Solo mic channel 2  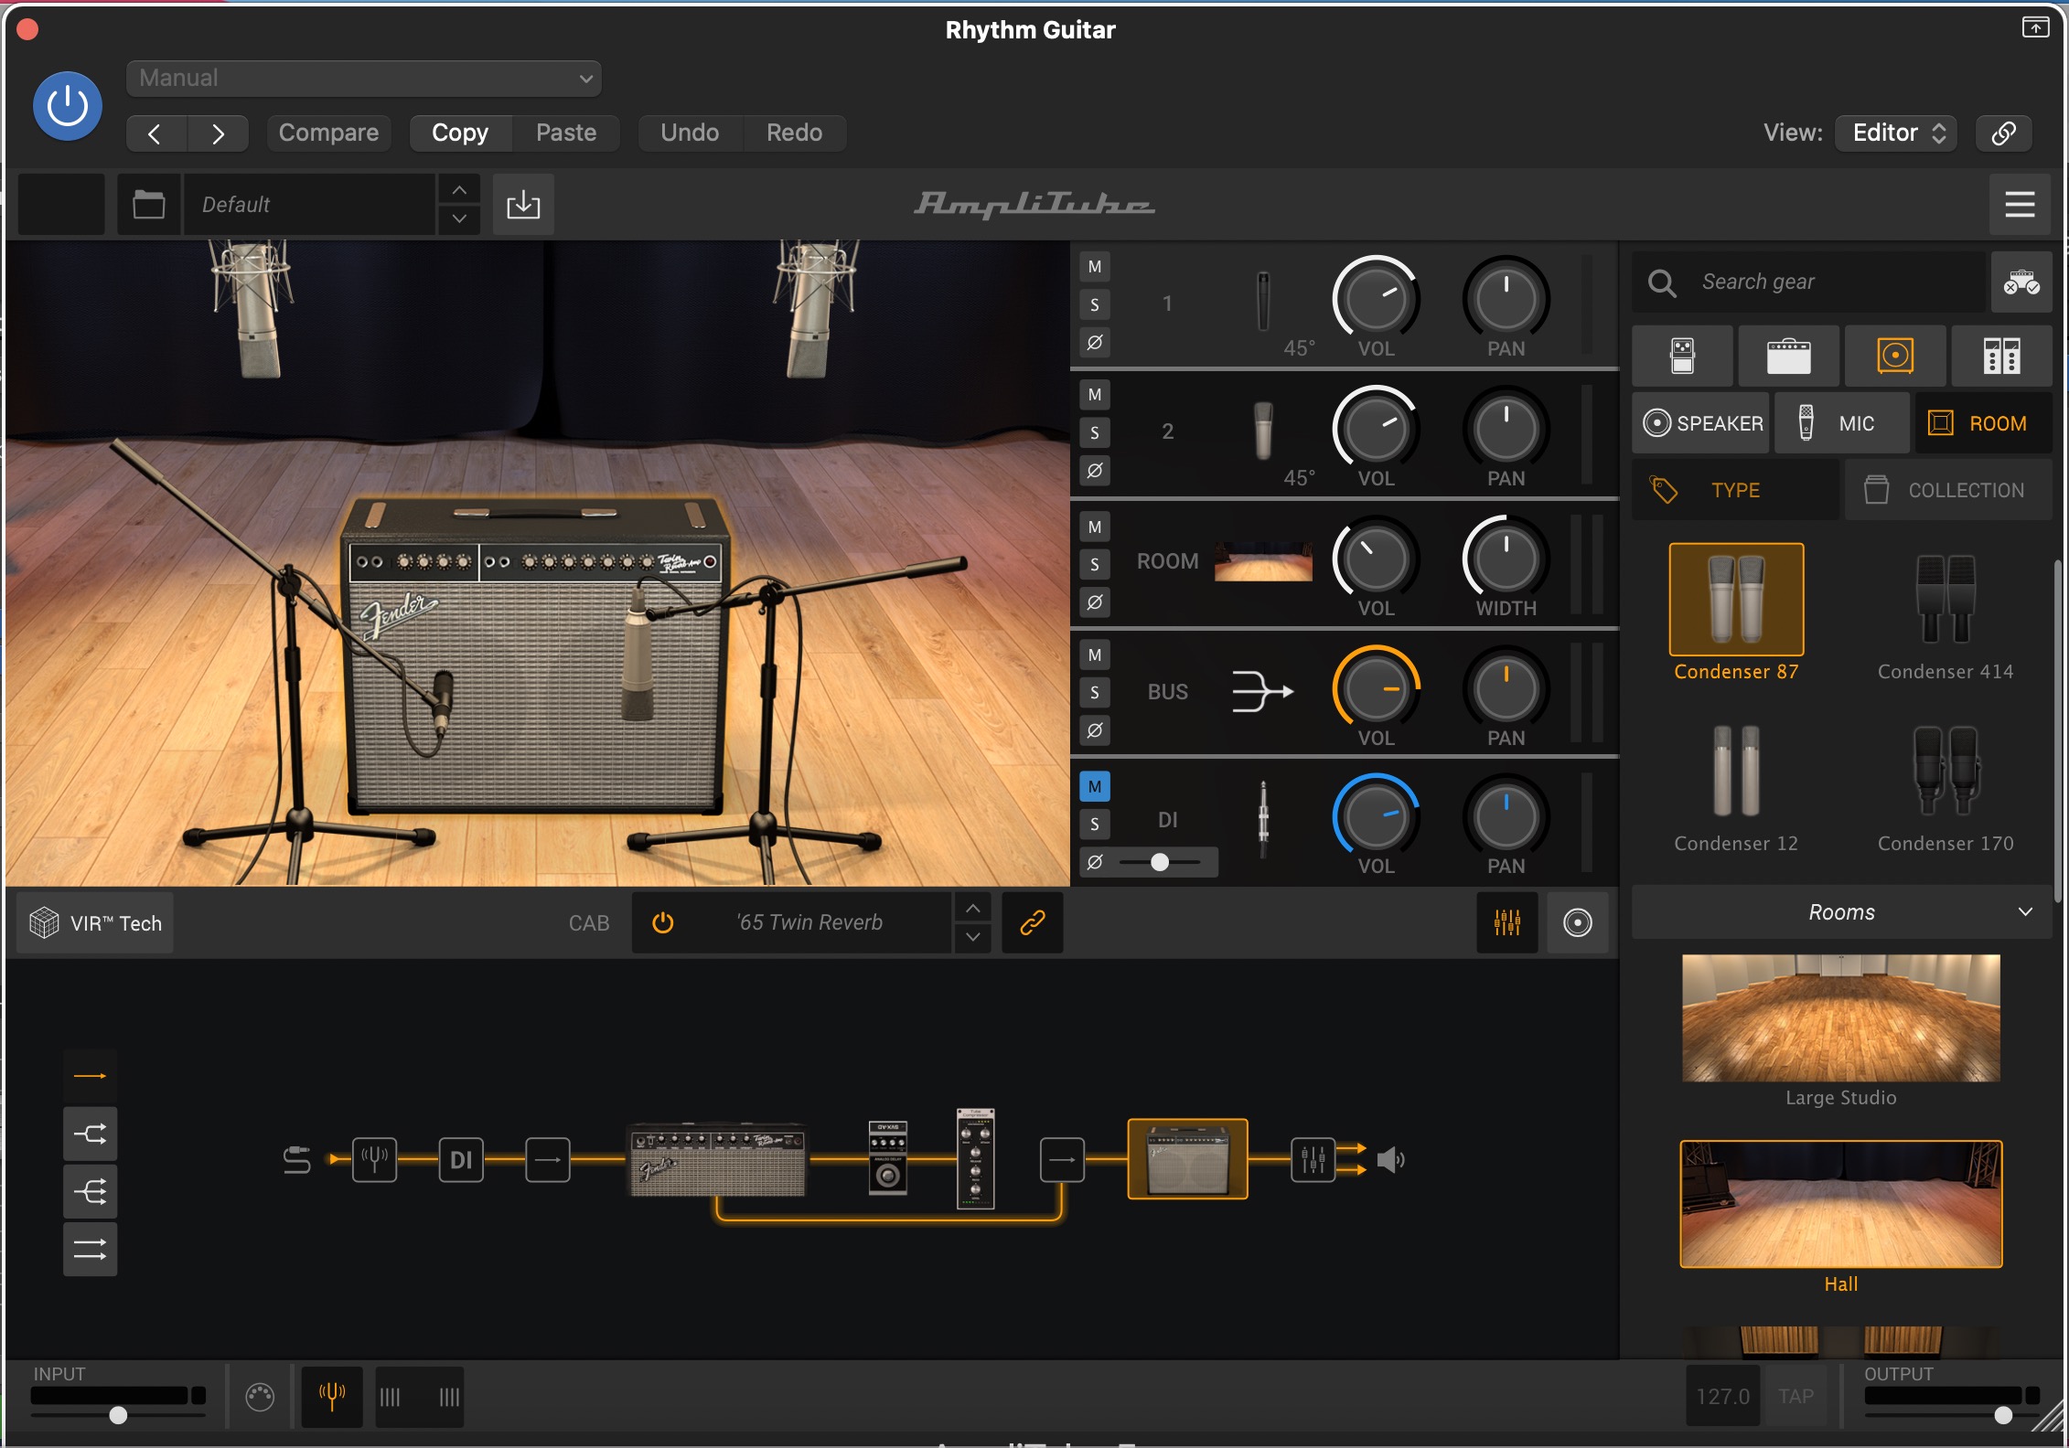[x=1095, y=433]
